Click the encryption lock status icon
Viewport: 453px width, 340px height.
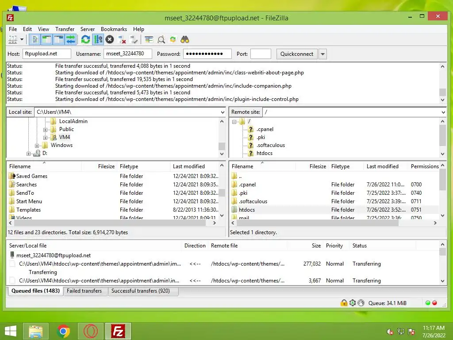tap(344, 303)
